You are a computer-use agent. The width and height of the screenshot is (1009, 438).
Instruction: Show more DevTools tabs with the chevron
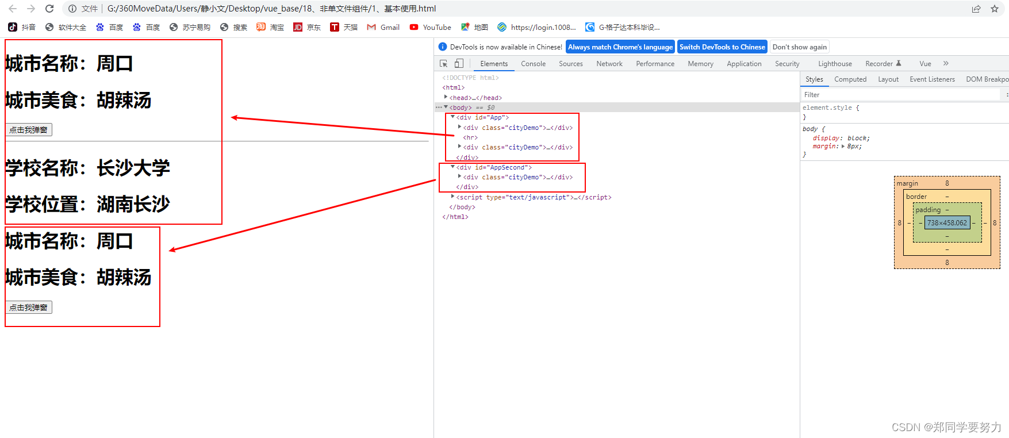(946, 64)
